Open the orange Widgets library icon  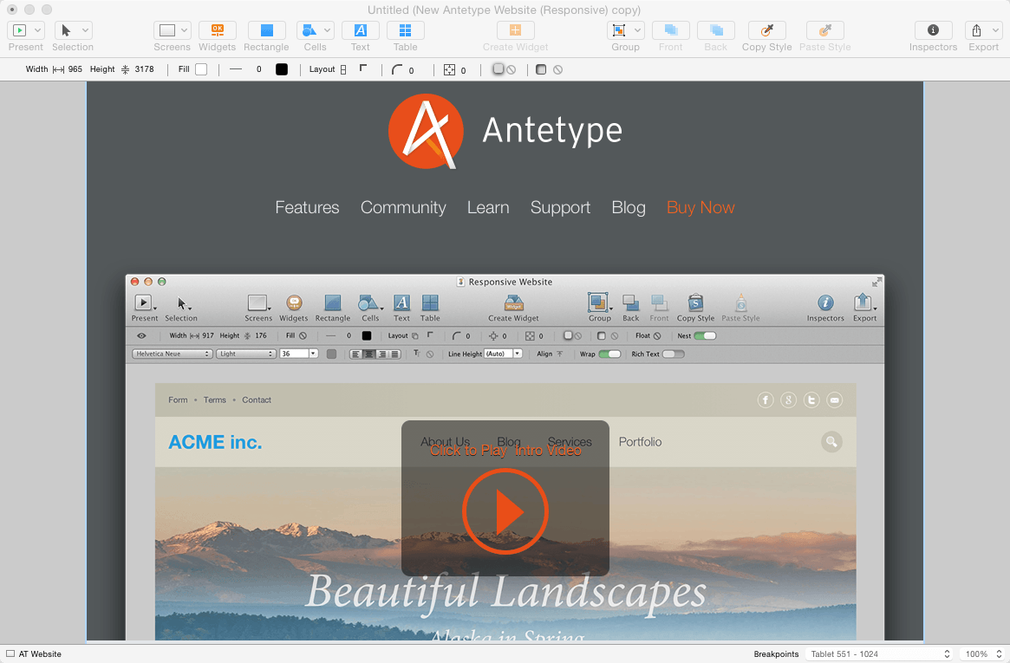[x=217, y=30]
